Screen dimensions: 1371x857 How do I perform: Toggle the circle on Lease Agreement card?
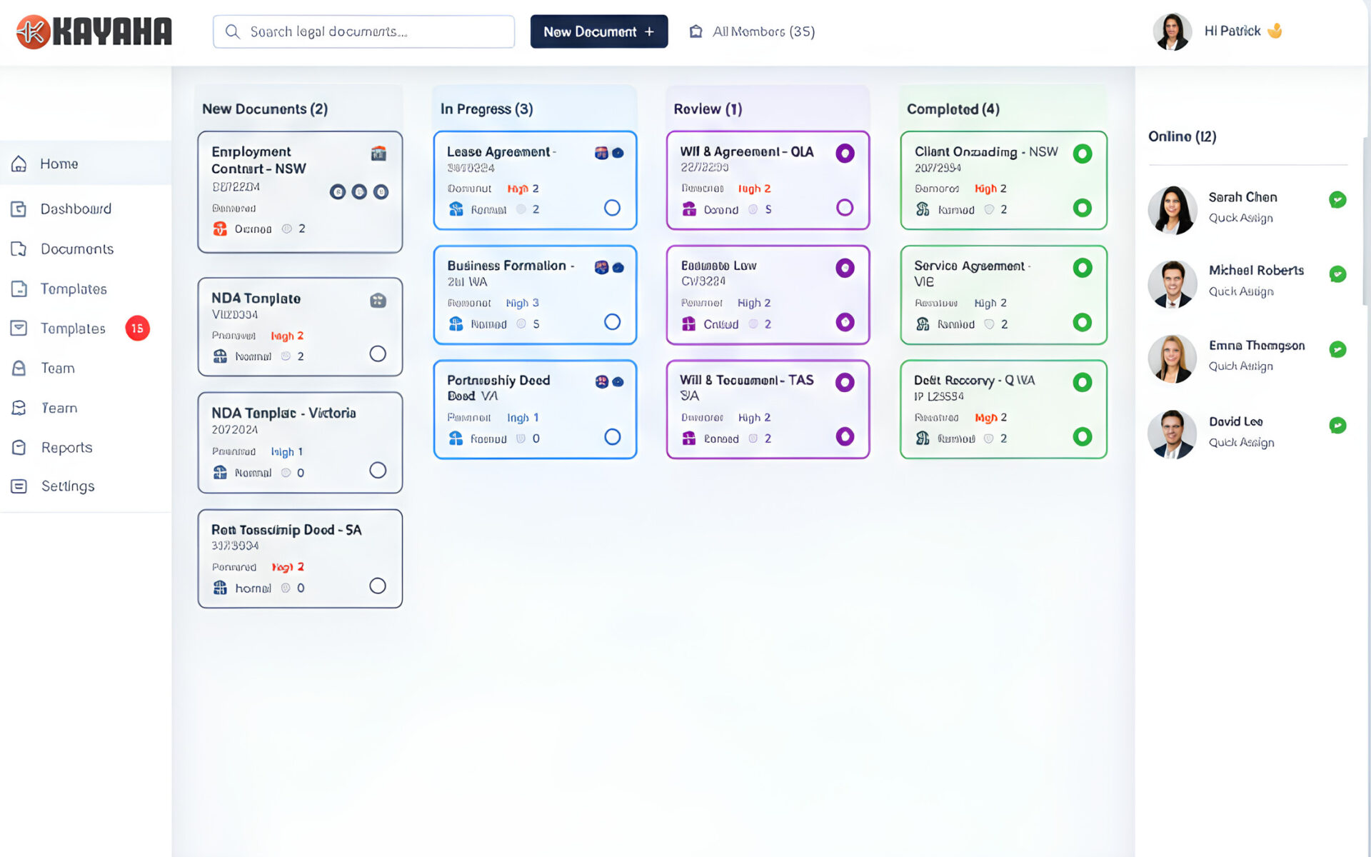[x=612, y=208]
